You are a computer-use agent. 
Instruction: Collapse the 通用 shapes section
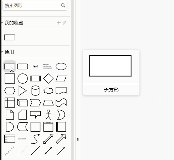point(9,52)
